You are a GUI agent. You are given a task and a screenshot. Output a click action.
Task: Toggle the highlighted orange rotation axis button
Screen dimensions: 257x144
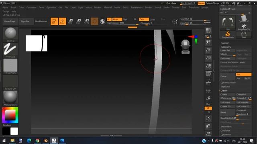(x=208, y=108)
